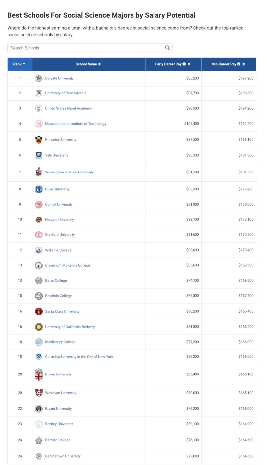Viewport: 267px width, 465px height.
Task: Sort by Mid-Career Pay arrows
Action: tap(244, 64)
